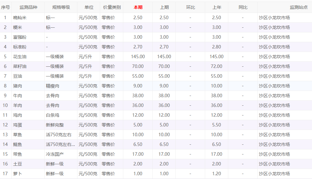Click the 价量类别 column header
Screen dimensions: 312x179
pyautogui.click(x=112, y=7)
